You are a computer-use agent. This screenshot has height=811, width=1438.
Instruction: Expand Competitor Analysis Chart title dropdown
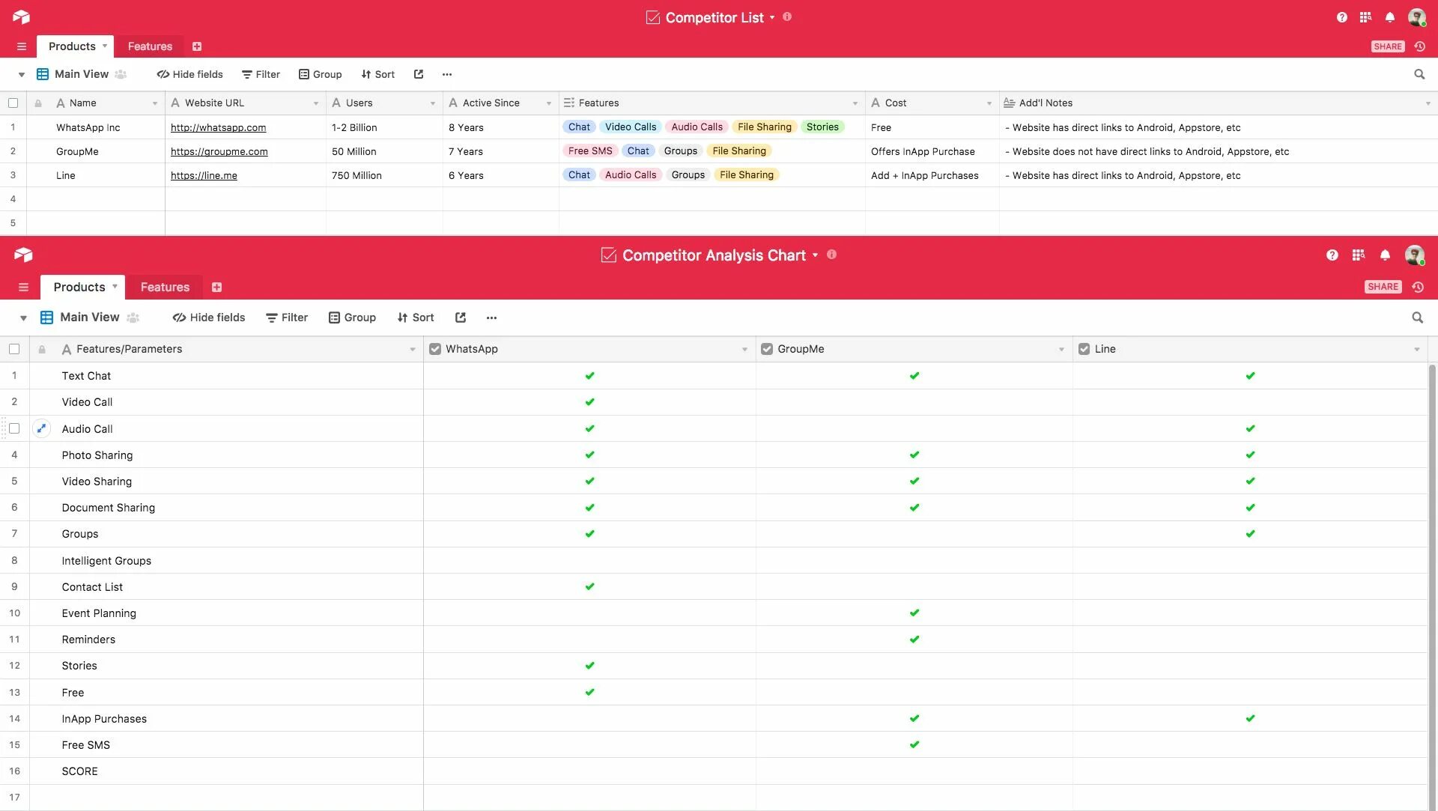[x=816, y=255]
